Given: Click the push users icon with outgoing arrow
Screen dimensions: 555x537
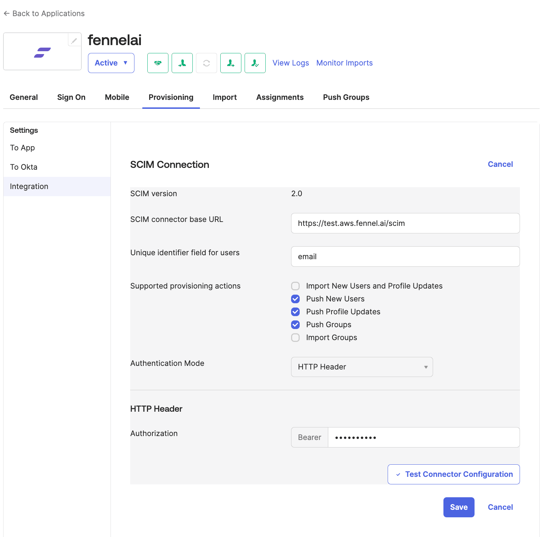Looking at the screenshot, I should 231,63.
